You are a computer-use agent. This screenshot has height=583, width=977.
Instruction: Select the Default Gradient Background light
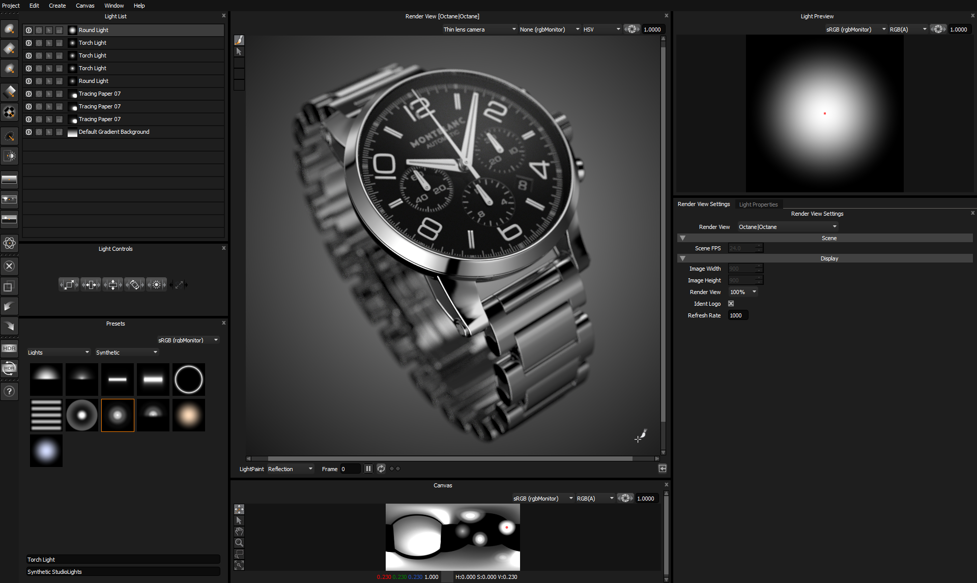click(x=123, y=132)
